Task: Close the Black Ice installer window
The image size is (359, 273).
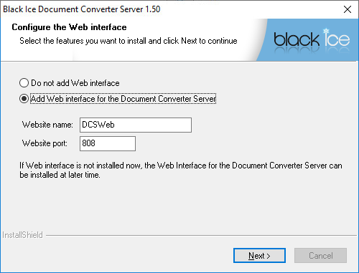Action: 348,9
